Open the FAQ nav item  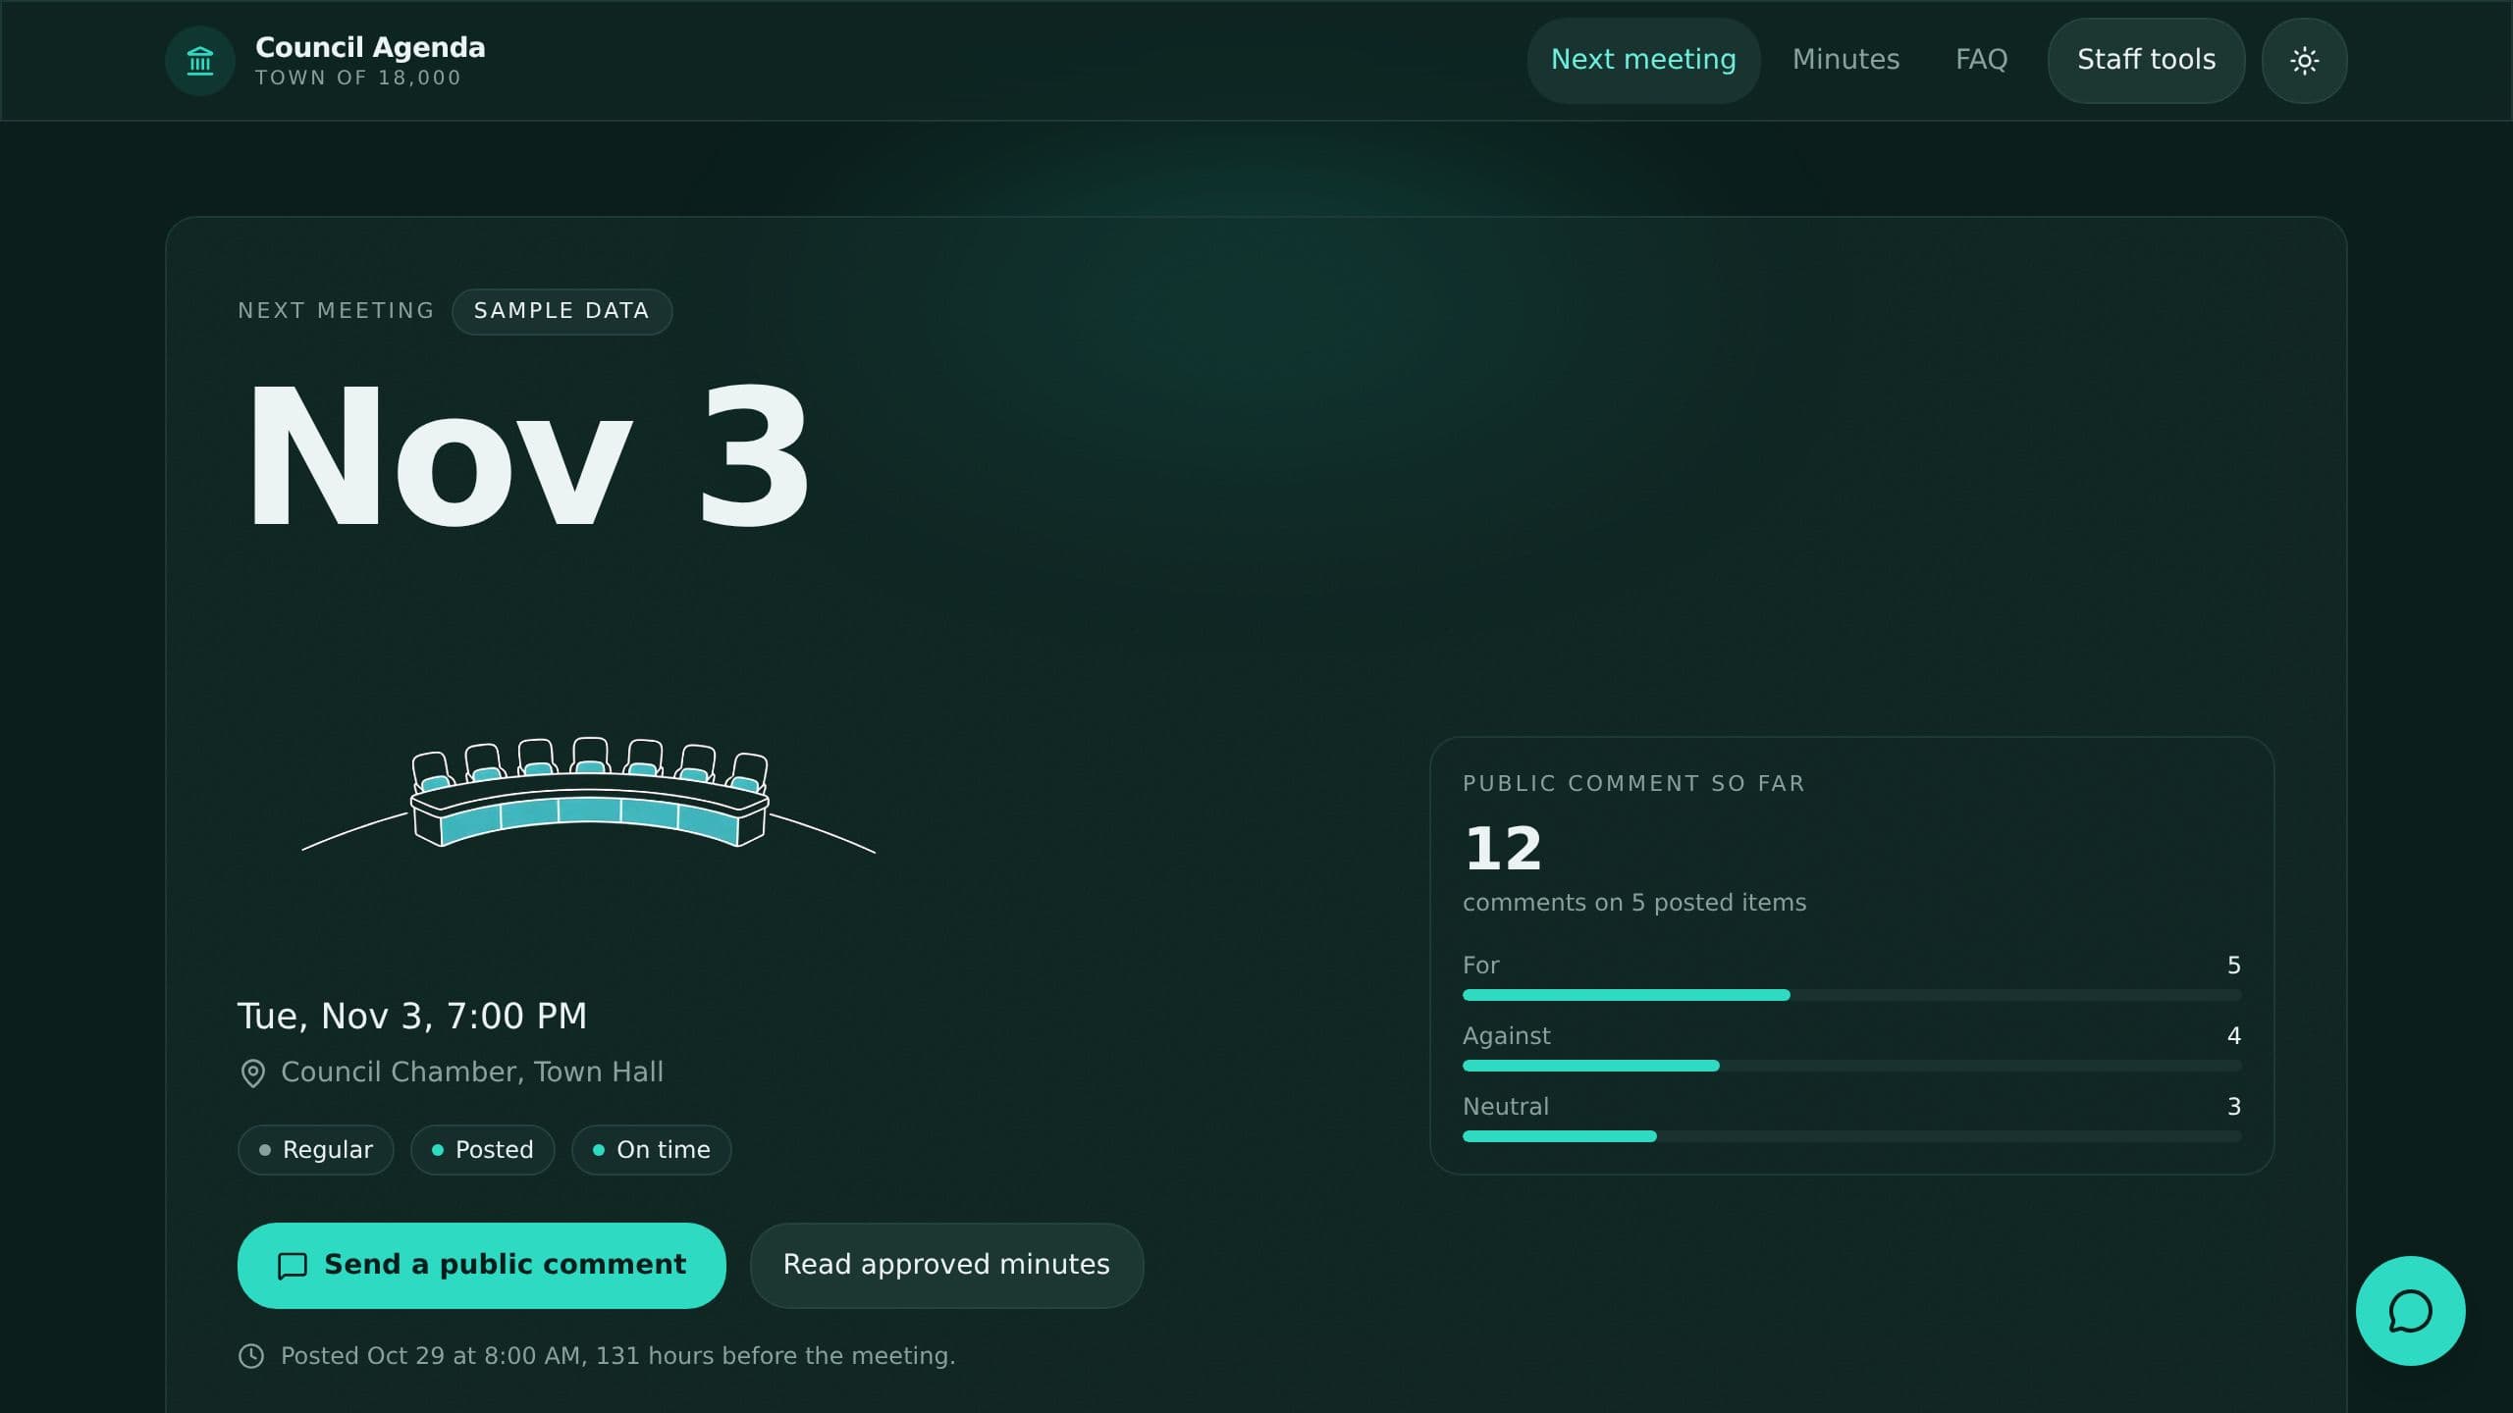click(x=1981, y=60)
